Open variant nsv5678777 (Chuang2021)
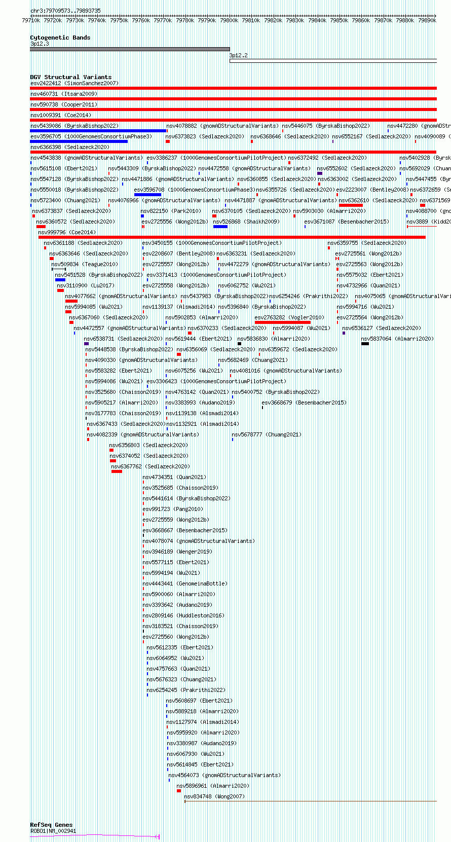This screenshot has height=842, width=451. tap(267, 434)
